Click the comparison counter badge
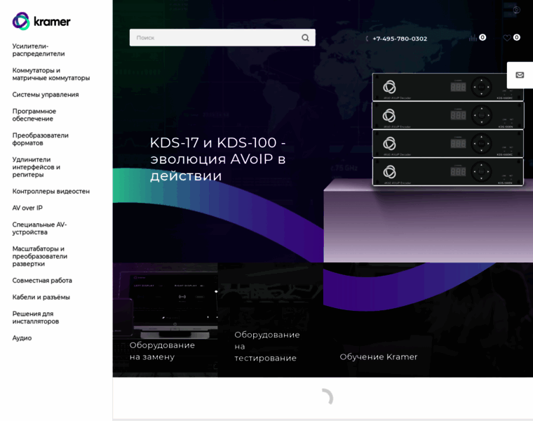 pyautogui.click(x=483, y=37)
